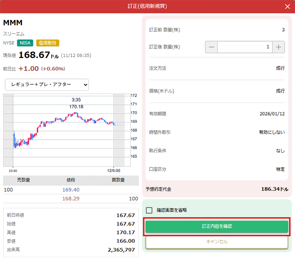Select the ask price 169.40
This screenshot has height=260, width=295.
pyautogui.click(x=70, y=189)
